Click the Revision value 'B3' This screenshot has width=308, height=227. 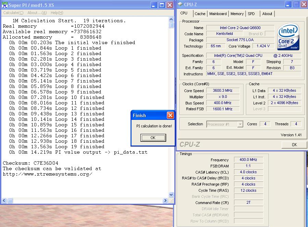coord(292,68)
